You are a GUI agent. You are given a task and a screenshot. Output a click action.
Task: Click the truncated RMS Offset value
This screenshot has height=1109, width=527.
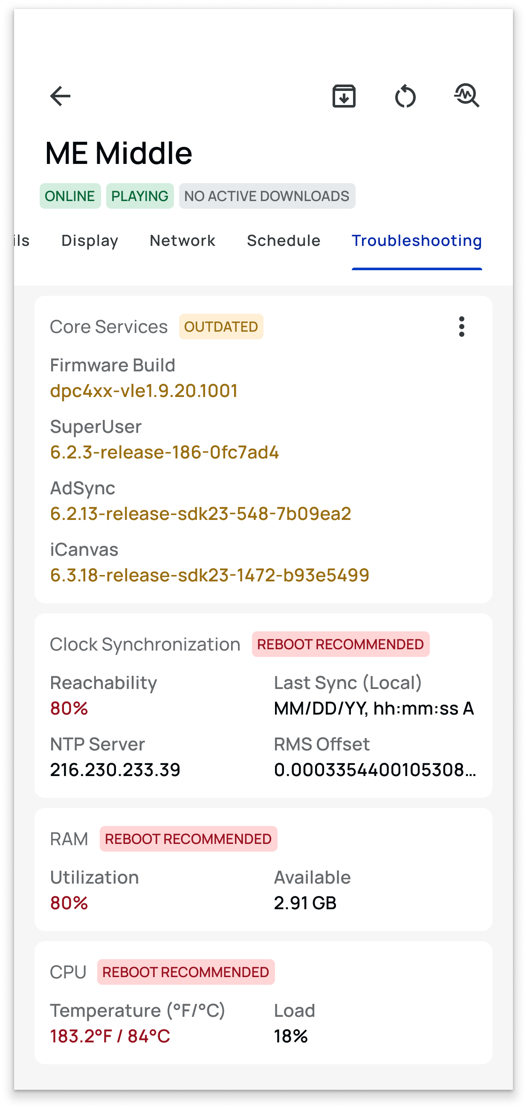[375, 770]
